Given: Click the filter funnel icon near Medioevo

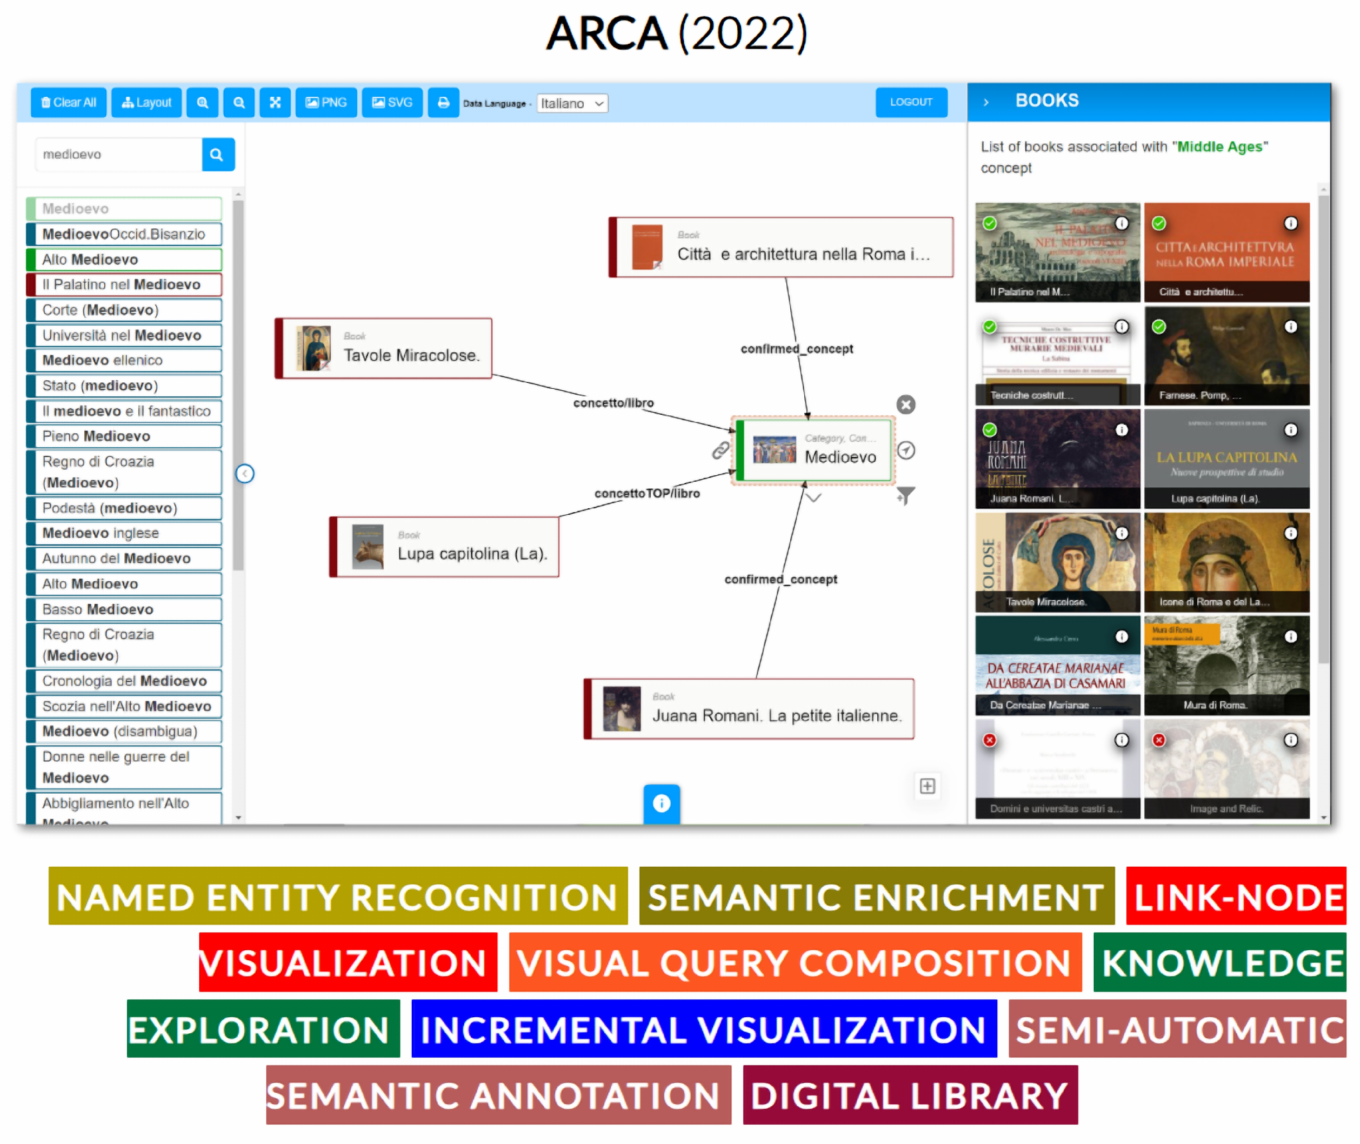Looking at the screenshot, I should [906, 496].
